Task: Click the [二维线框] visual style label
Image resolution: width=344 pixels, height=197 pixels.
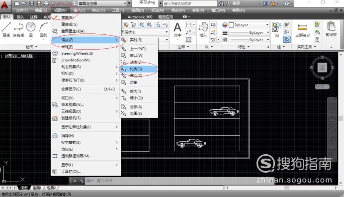Action: tap(25, 56)
